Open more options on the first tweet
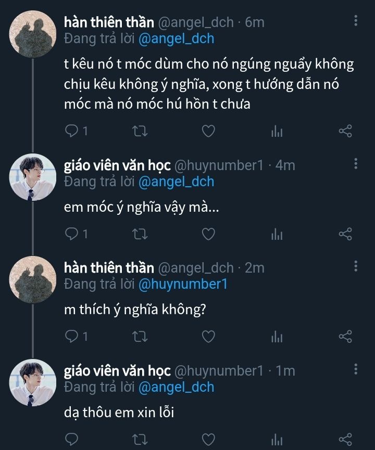 [356, 21]
